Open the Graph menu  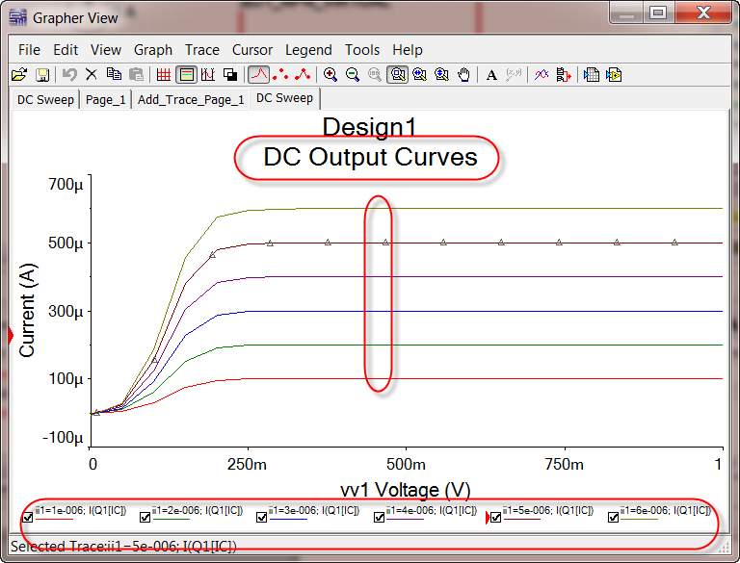[153, 50]
